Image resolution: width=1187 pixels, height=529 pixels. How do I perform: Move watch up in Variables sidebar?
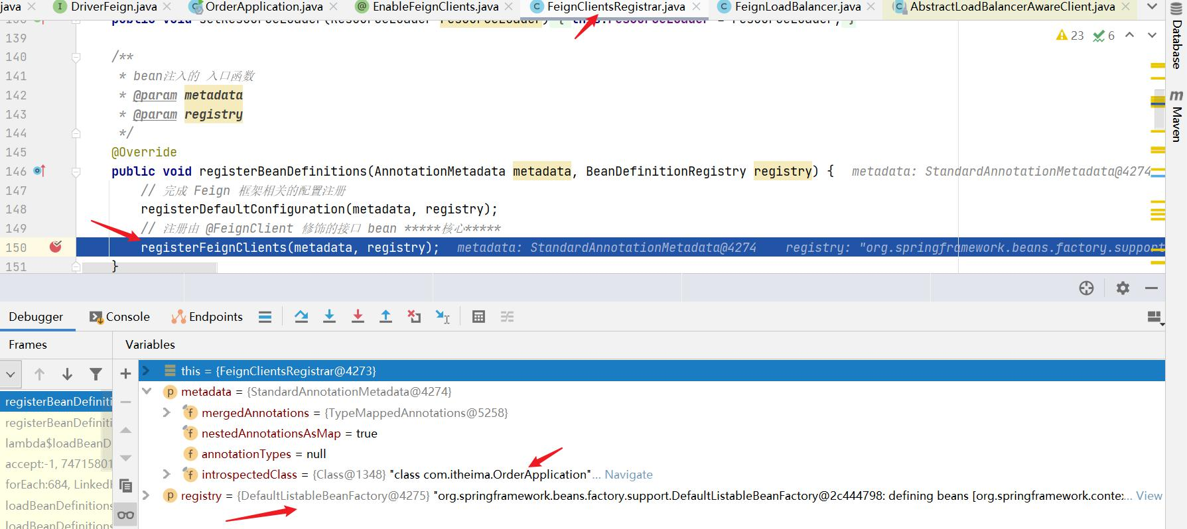(x=125, y=430)
